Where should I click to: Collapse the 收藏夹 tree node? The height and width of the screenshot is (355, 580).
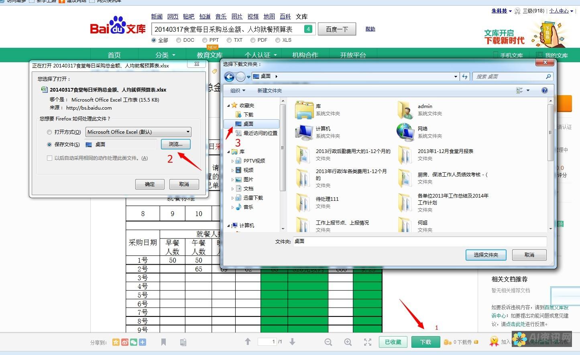coord(228,106)
